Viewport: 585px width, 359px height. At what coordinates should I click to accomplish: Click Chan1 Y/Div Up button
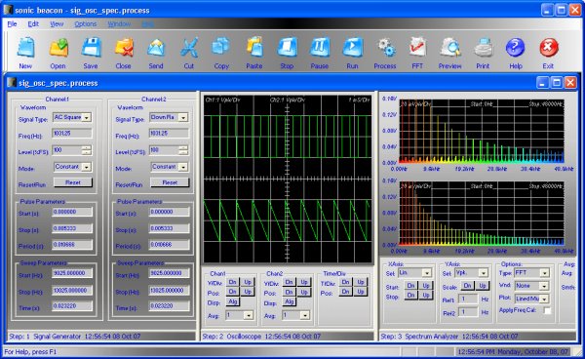click(x=248, y=282)
